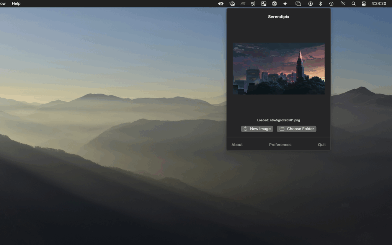
Task: Open 1Password menu bar icon
Action: pyautogui.click(x=274, y=3)
